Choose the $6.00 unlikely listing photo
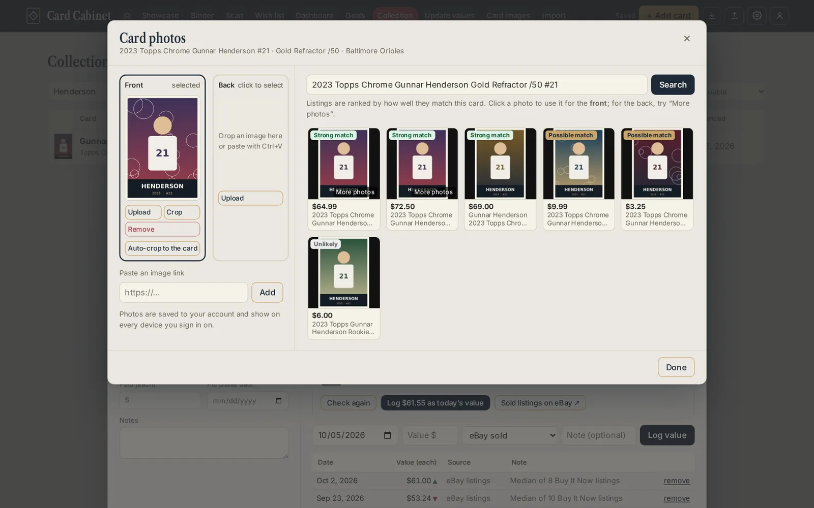This screenshot has width=814, height=508. [344, 273]
